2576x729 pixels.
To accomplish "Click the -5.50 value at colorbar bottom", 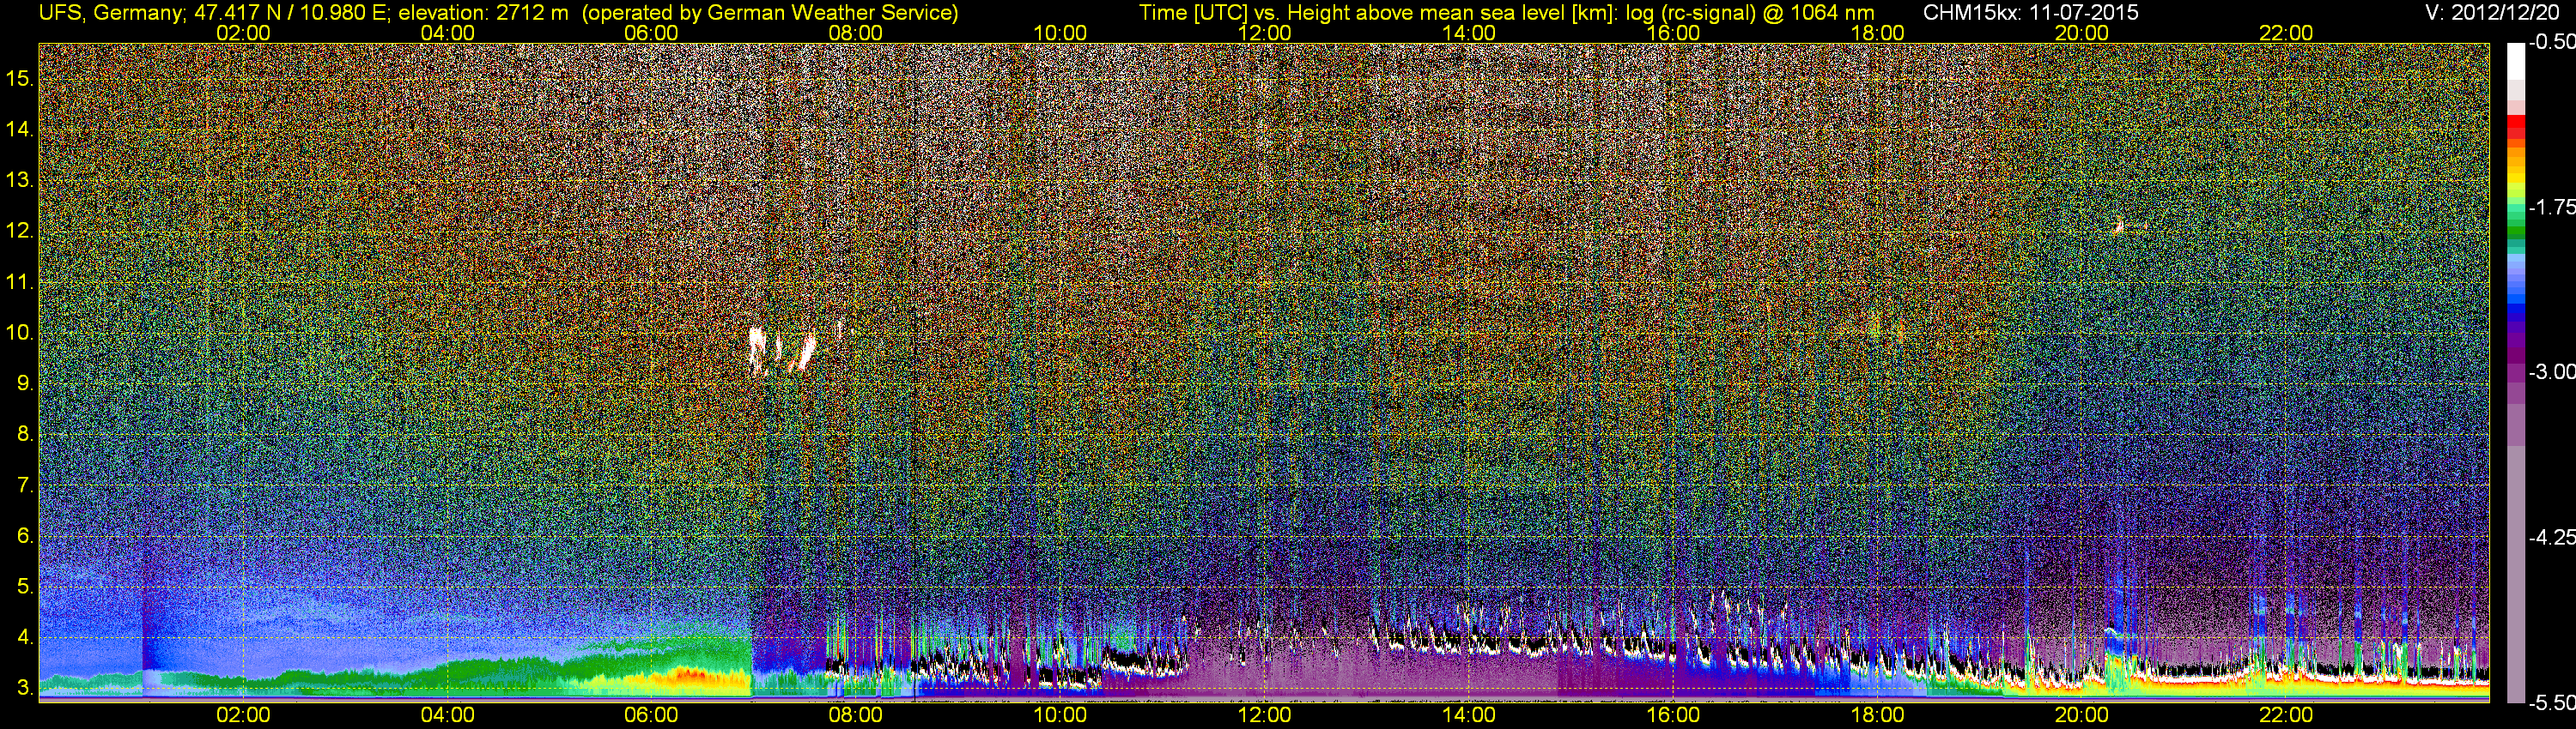I will 2551,703.
